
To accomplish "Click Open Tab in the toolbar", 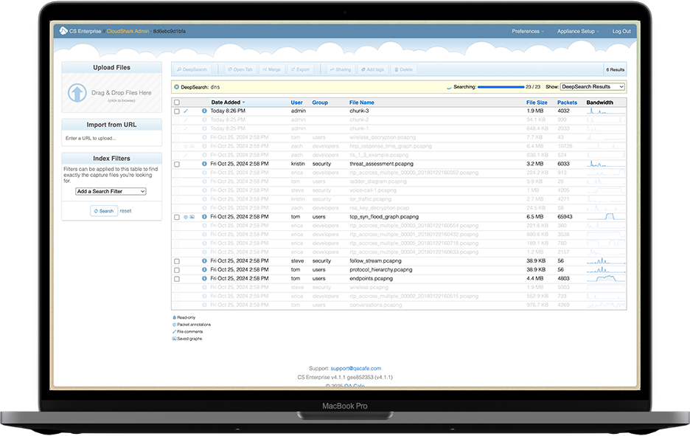I will point(240,69).
